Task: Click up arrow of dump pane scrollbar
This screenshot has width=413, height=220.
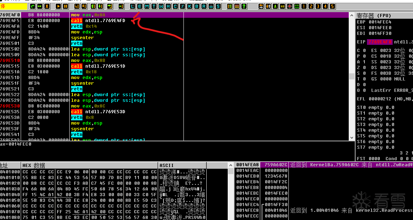Action: 231,165
